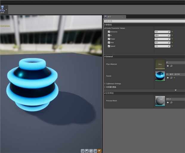Reset the Speed parameter to default
Image resolution: width=185 pixels, height=153 pixels.
[x=172, y=46]
